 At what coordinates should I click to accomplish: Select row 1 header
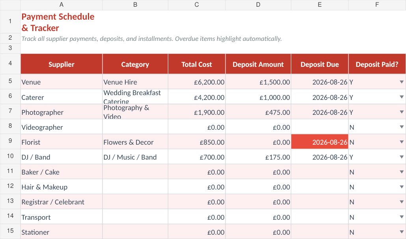point(10,21)
